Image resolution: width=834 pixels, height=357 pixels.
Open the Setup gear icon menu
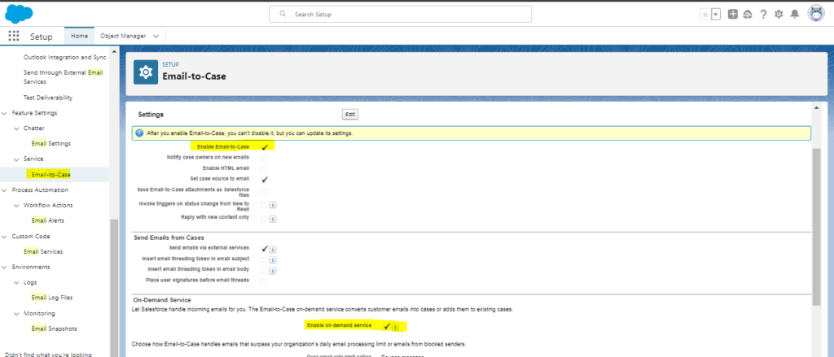[x=778, y=14]
